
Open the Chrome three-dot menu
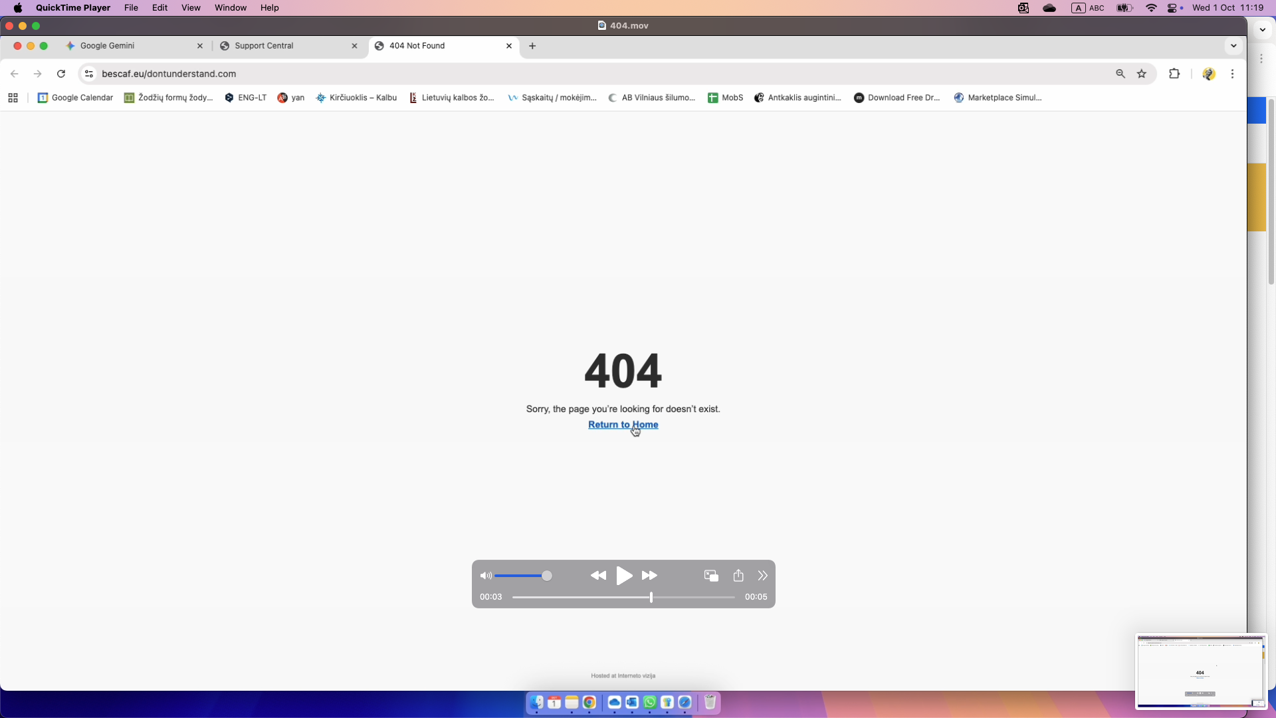[1232, 74]
